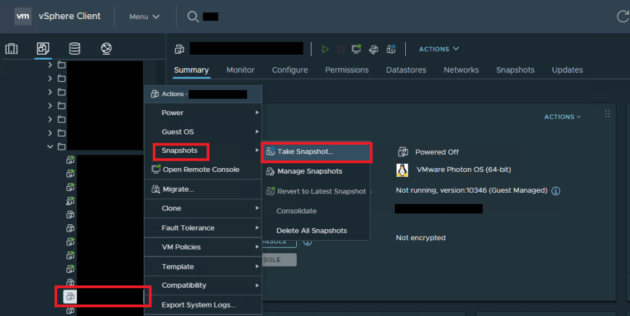630x316 pixels.
Task: Collapse the expanded folder in inventory tree
Action: [50, 147]
